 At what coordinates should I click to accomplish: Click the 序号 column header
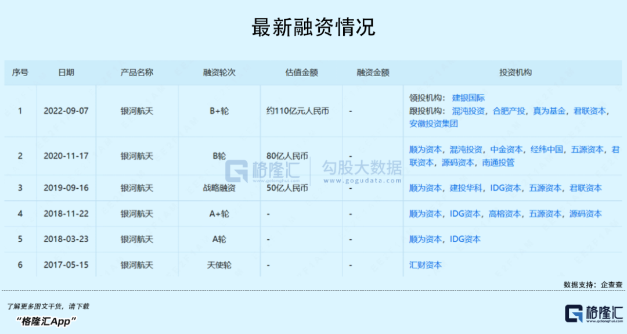tap(20, 73)
